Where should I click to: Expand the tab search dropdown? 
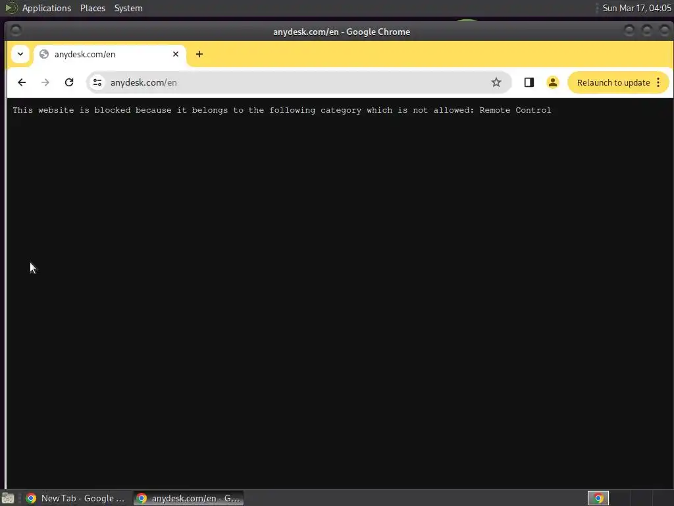point(20,54)
